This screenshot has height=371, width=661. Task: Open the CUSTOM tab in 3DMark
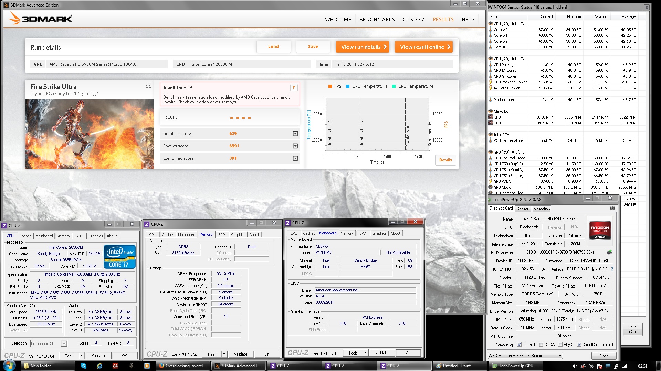[413, 20]
